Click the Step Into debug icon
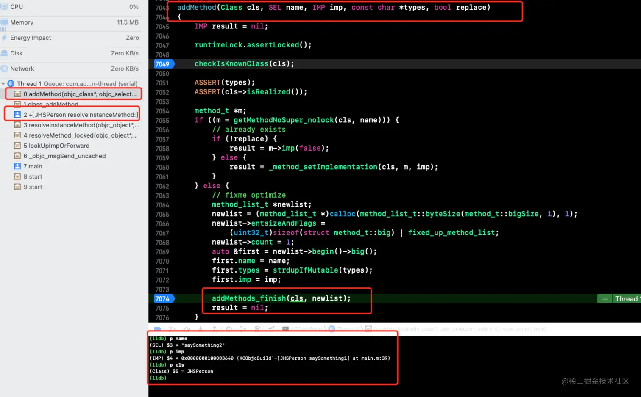 (201, 329)
